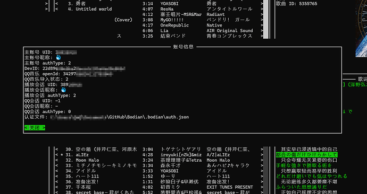Close the 账号信息 dialog with 关闭 button
The width and height of the screenshot is (367, 194).
35,128
